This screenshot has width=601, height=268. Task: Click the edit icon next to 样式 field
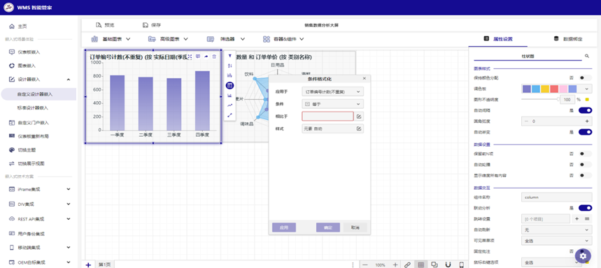coord(359,129)
